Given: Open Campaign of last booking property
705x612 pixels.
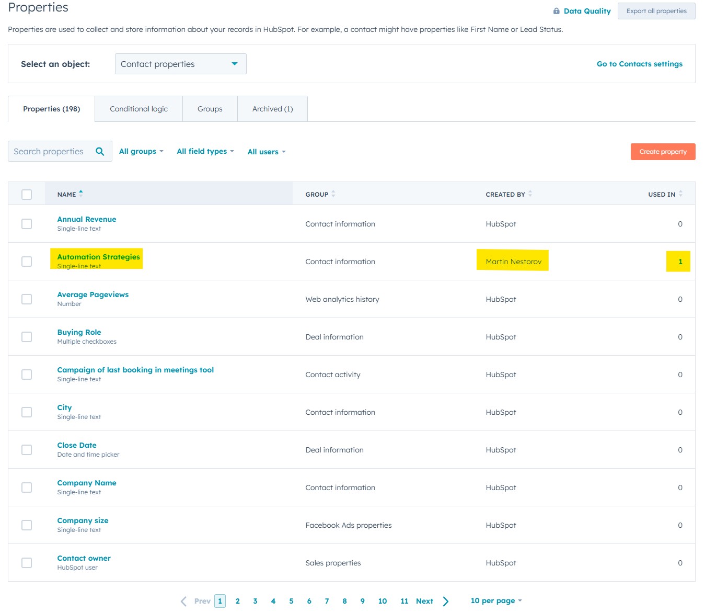Looking at the screenshot, I should pos(135,370).
